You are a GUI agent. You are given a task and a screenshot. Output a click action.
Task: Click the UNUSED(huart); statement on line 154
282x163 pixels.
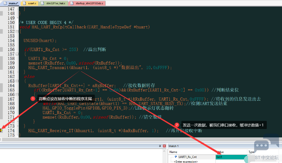pos(40,40)
